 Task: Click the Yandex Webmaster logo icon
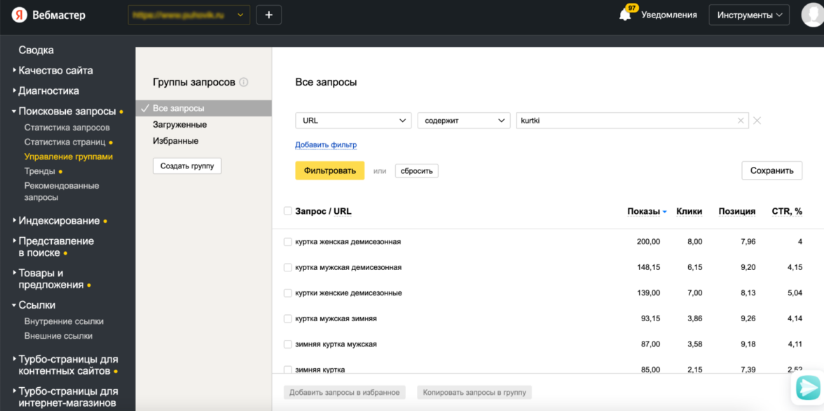click(20, 15)
